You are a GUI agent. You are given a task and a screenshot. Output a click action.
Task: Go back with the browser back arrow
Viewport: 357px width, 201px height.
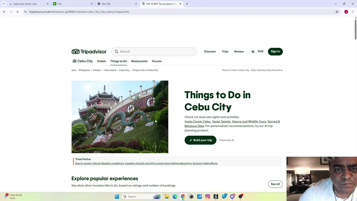tap(4, 12)
